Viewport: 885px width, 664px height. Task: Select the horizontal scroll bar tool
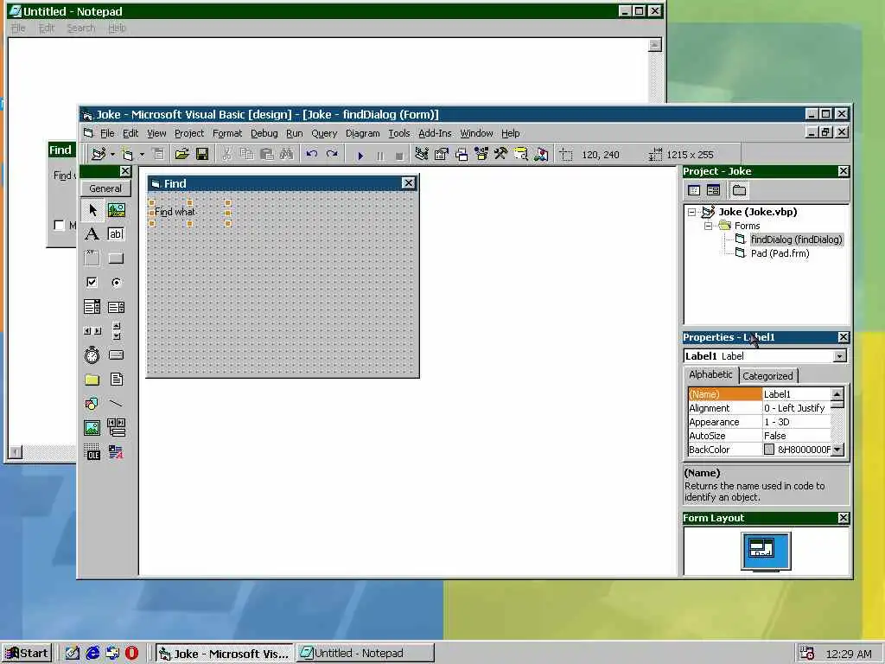click(92, 331)
